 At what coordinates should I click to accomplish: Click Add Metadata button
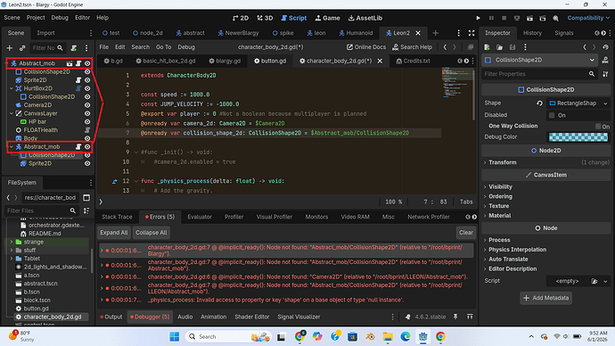(x=546, y=298)
